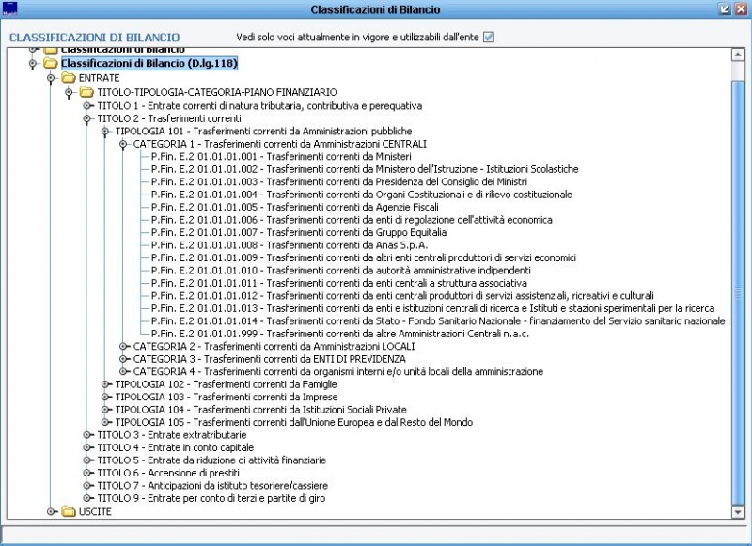This screenshot has height=546, width=752.
Task: Collapse the TITOLO-TIPOLOGIA-CATEGORIA-PIANO FINANZIARIO node
Action: coord(69,92)
